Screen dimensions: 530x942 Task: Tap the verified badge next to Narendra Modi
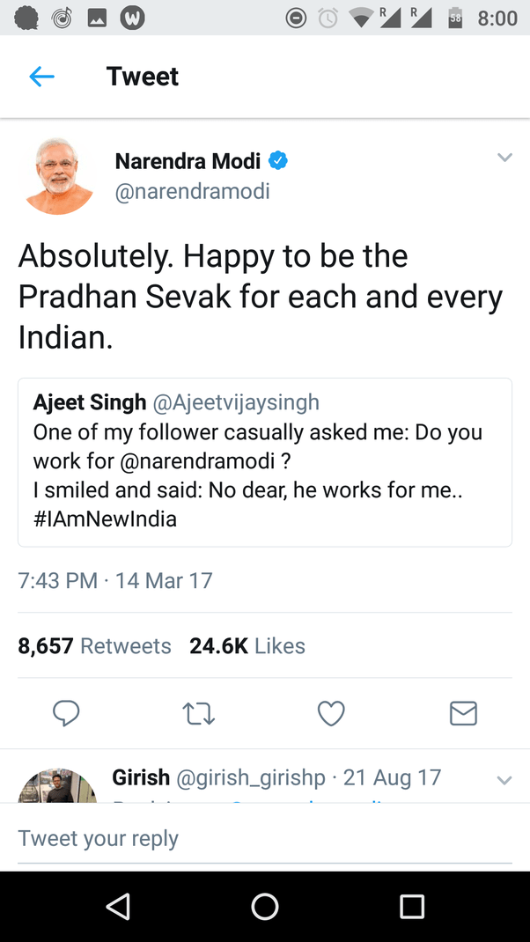[278, 161]
